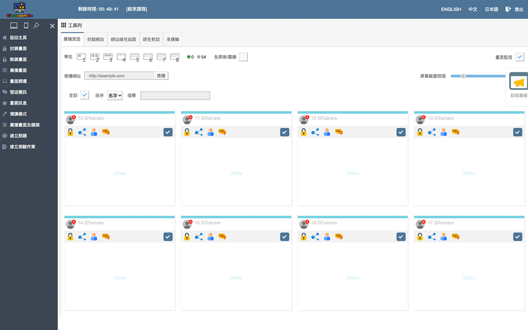528x330 pixels.
Task: Open the 排序 名字 sort dropdown
Action: [x=114, y=95]
